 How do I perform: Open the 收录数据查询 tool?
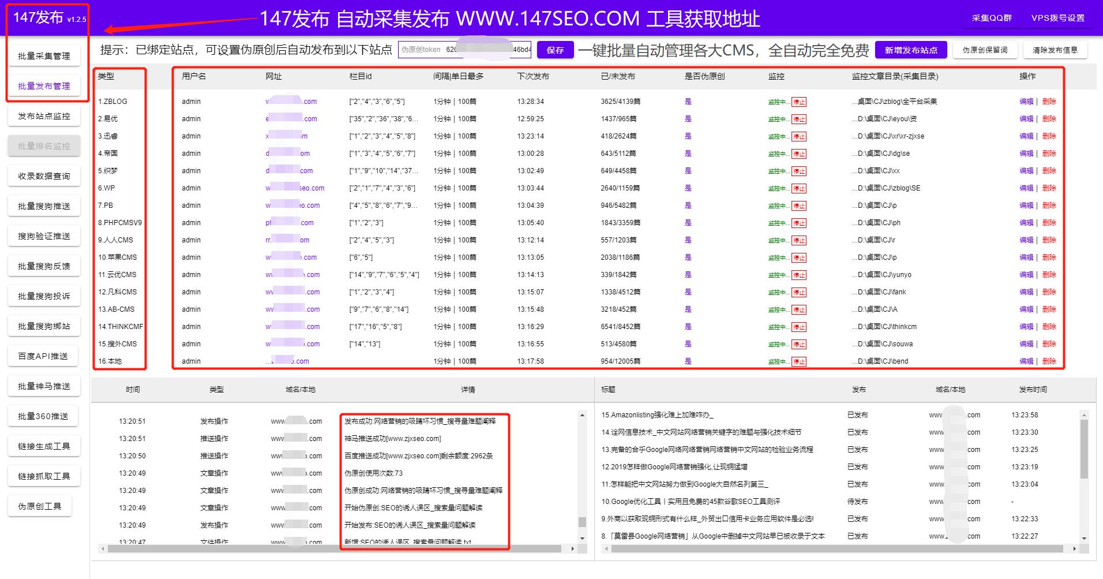(x=44, y=175)
